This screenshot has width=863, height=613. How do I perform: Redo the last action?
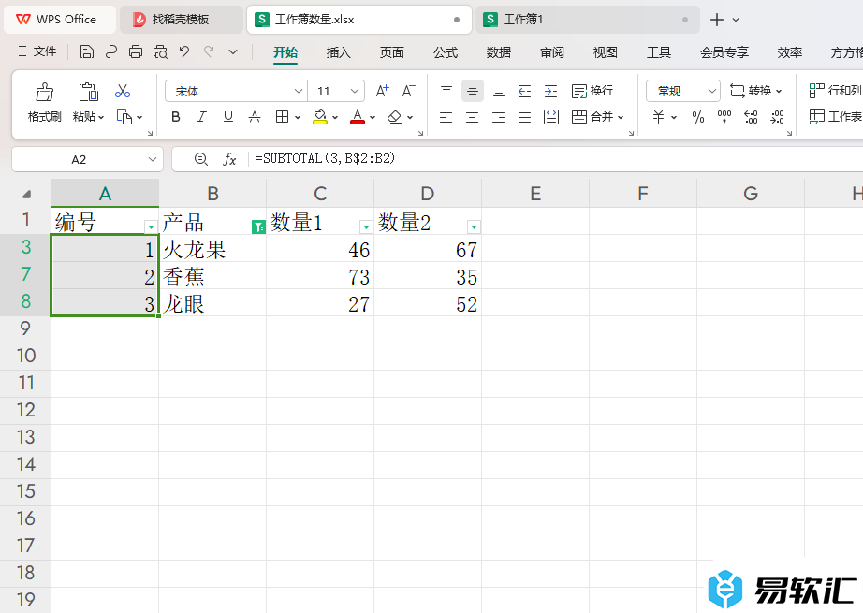pos(209,51)
